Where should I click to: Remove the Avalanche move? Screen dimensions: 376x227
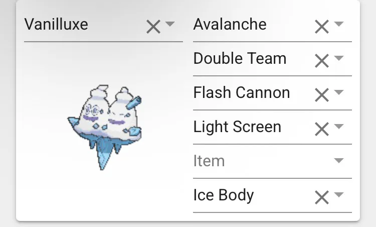point(321,27)
